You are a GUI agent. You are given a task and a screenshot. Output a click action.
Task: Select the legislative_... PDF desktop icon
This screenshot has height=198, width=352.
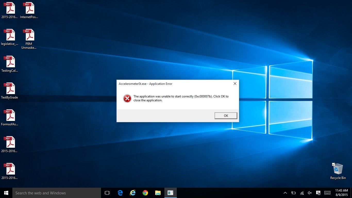pyautogui.click(x=10, y=37)
